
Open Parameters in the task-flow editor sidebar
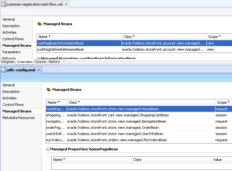click(11, 52)
